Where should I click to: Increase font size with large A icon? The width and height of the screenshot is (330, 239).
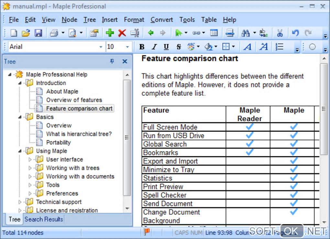click(x=247, y=47)
